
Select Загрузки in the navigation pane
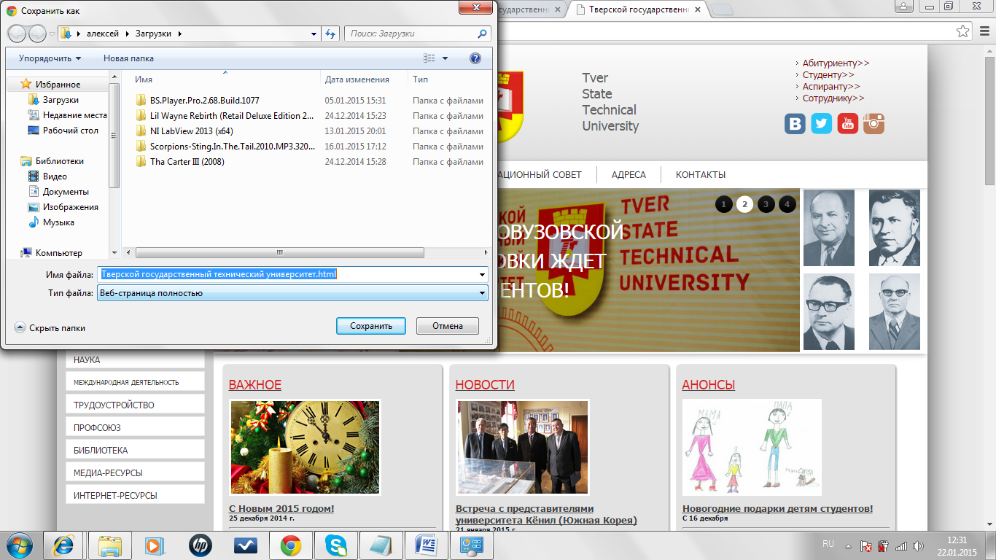(x=61, y=100)
